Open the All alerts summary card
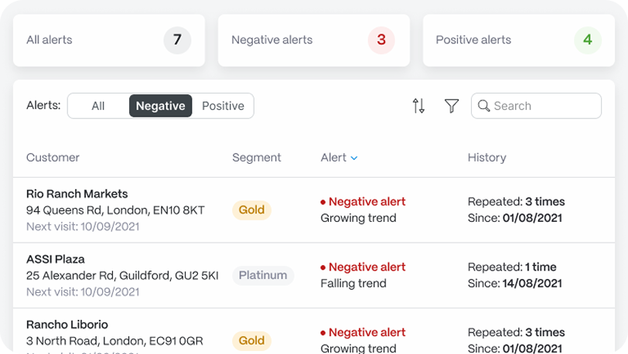628x354 pixels. tap(109, 40)
